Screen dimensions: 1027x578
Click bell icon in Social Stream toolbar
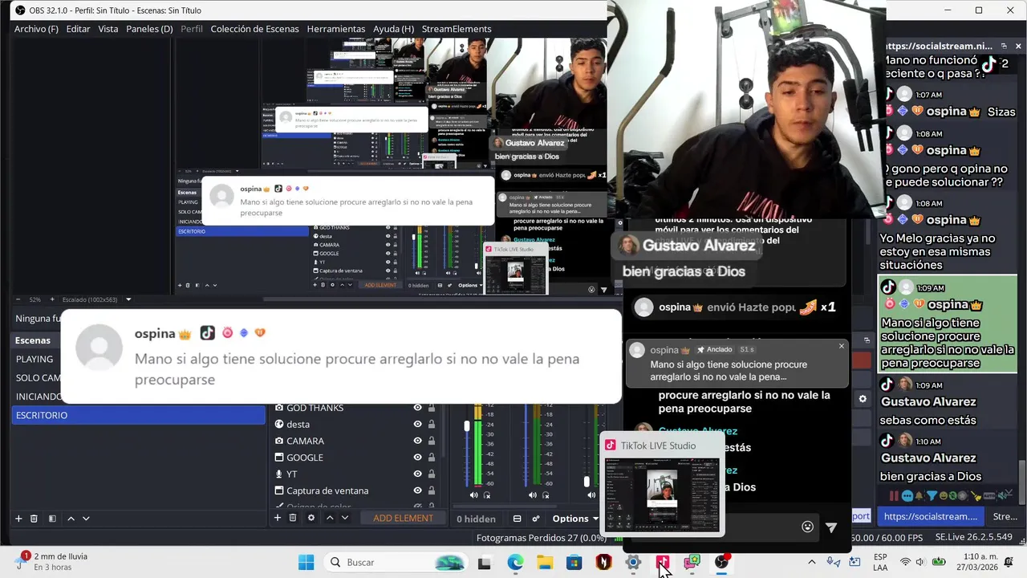(x=919, y=496)
